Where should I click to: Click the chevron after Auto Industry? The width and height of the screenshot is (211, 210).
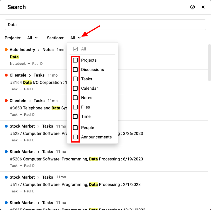(39, 50)
